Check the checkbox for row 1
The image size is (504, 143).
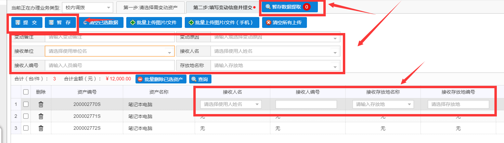tap(26, 105)
